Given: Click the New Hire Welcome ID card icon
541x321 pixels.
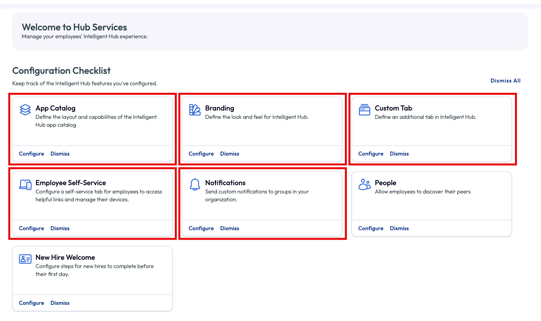Looking at the screenshot, I should click(25, 259).
